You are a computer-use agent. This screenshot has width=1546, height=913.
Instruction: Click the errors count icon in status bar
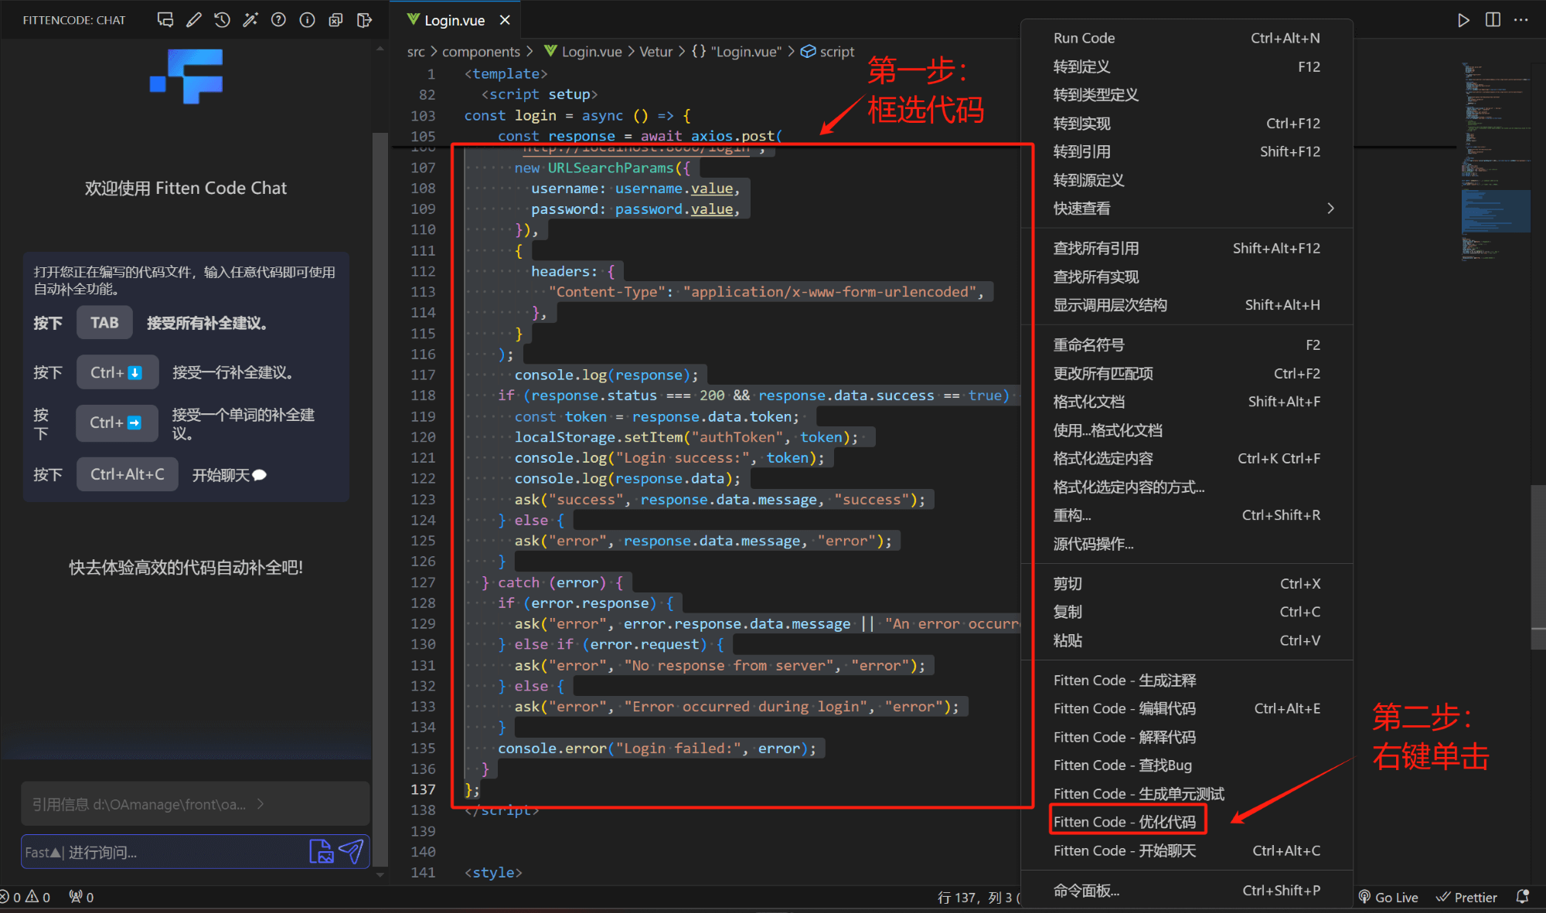[x=10, y=898]
